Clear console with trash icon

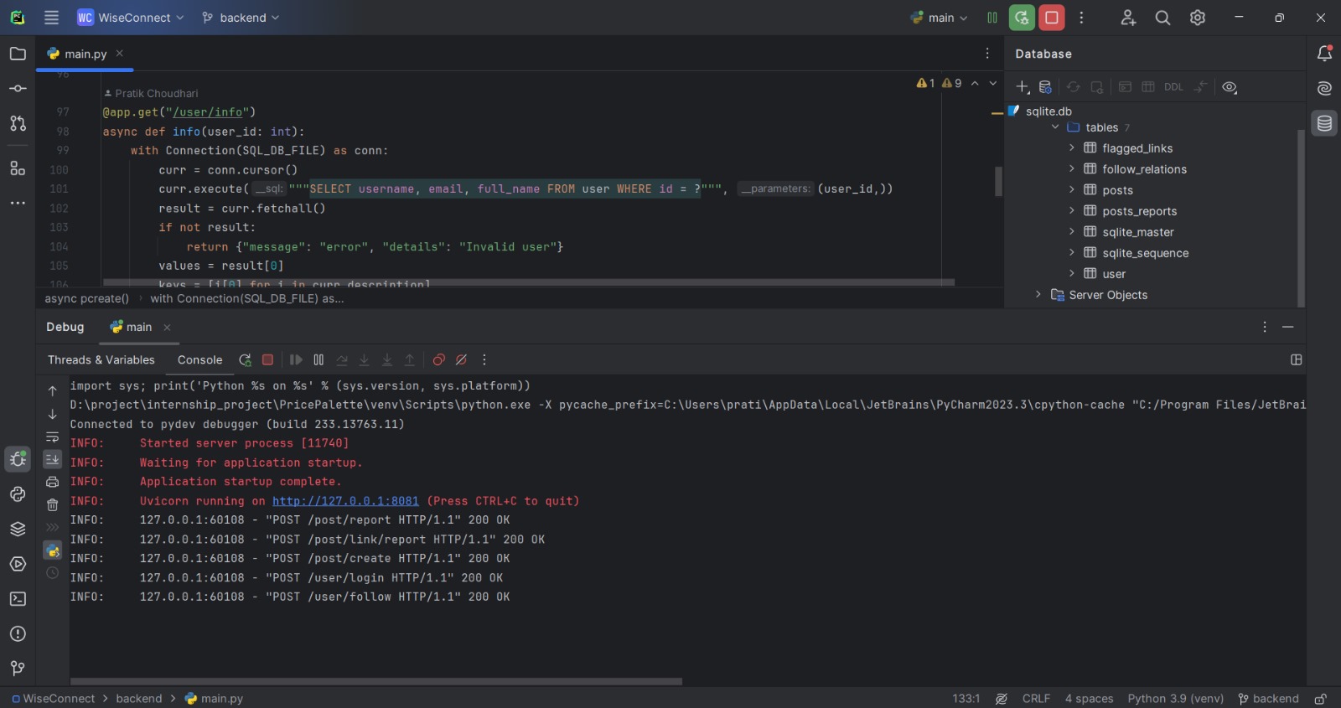pyautogui.click(x=52, y=504)
